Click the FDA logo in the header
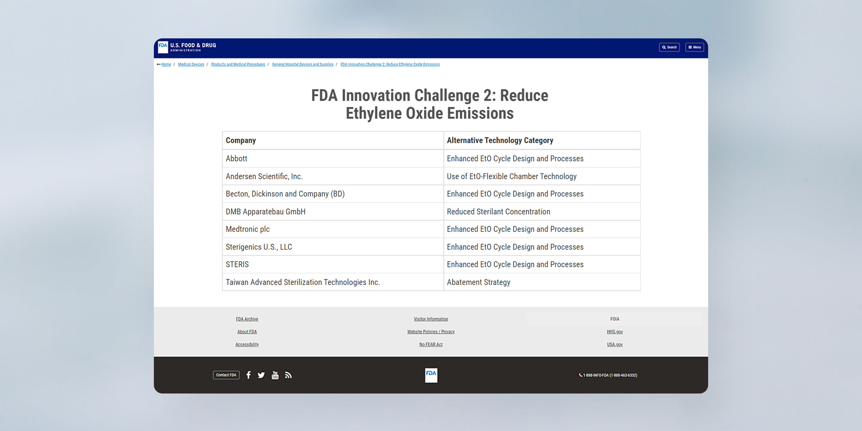The width and height of the screenshot is (862, 431). (x=187, y=47)
